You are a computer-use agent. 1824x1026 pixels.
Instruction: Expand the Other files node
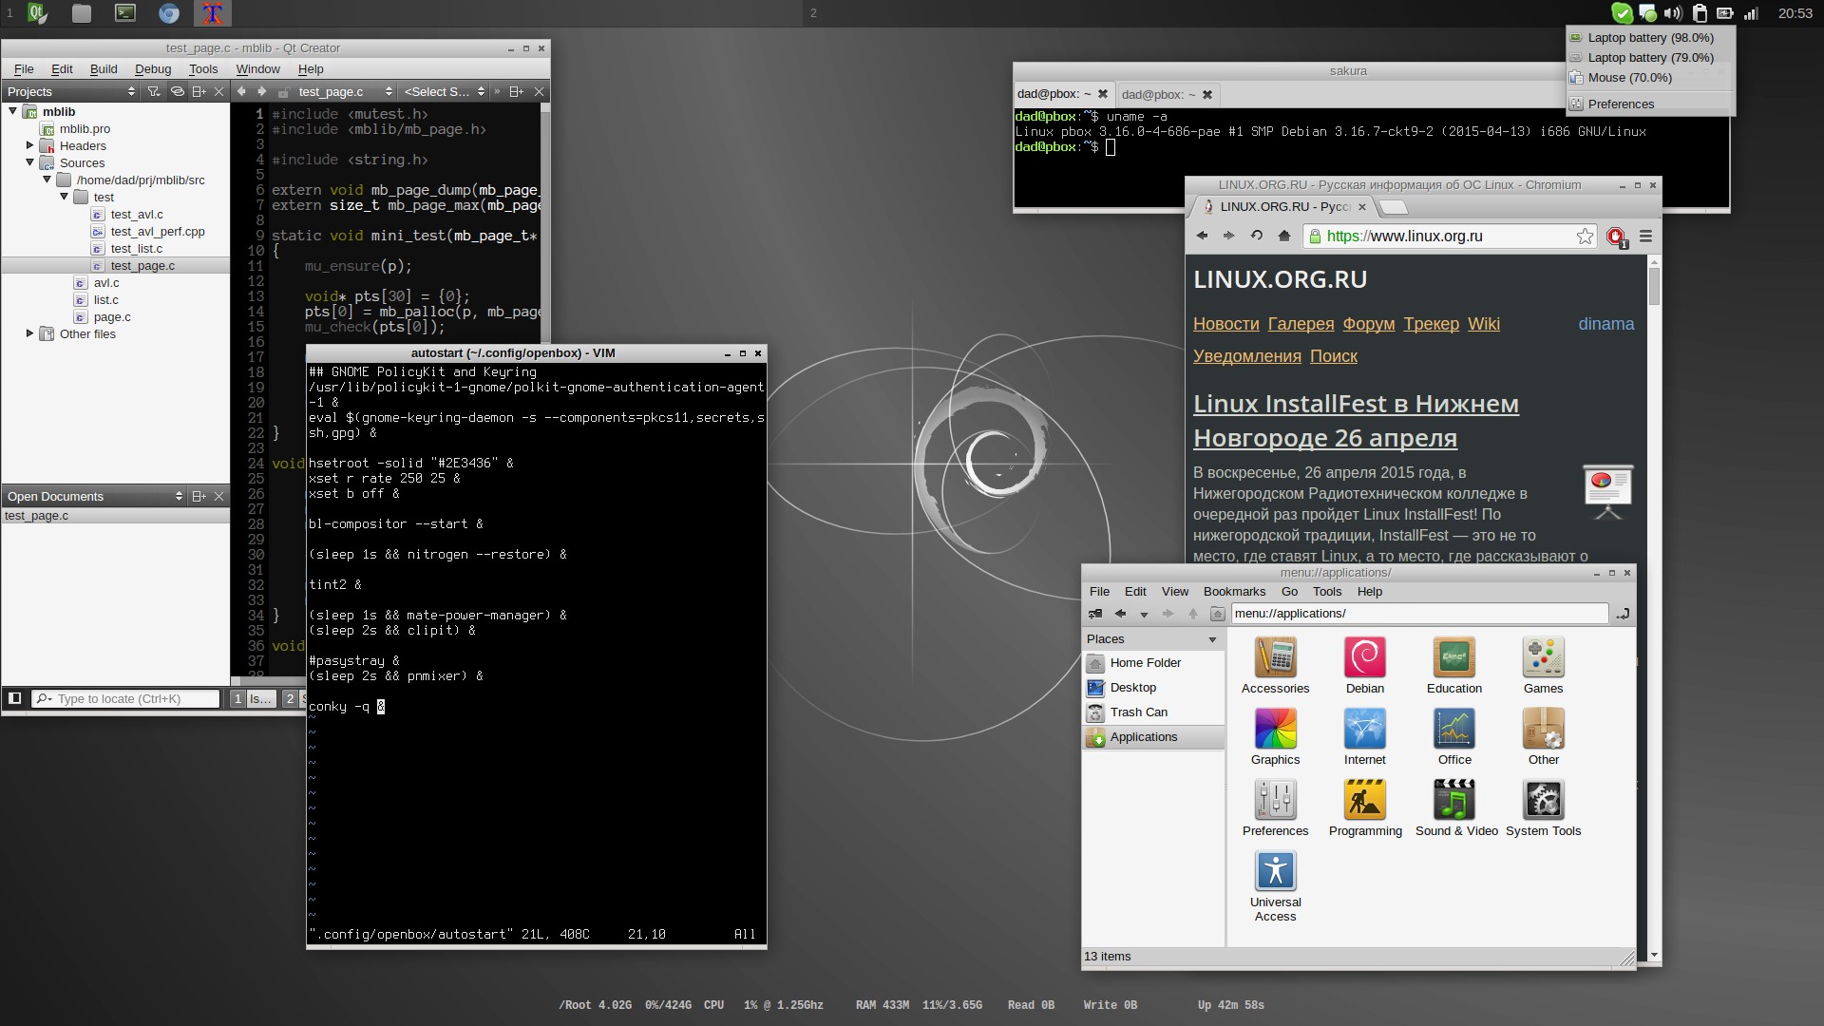[x=29, y=333]
